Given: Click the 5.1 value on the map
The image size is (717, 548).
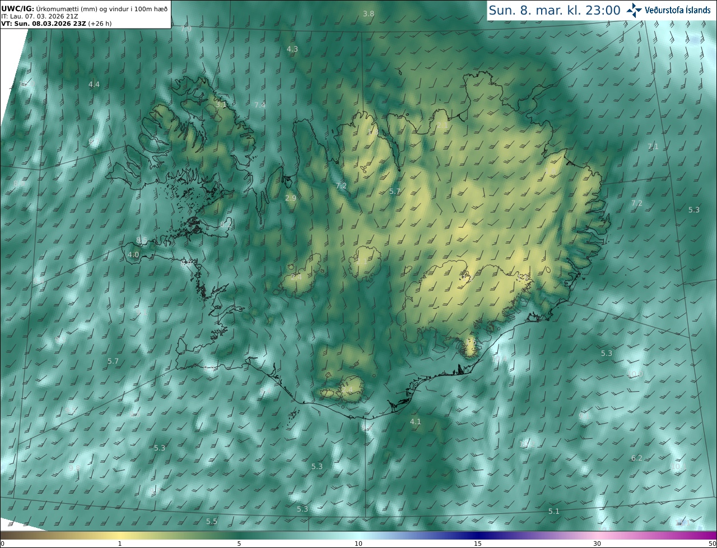Looking at the screenshot, I should (x=554, y=511).
